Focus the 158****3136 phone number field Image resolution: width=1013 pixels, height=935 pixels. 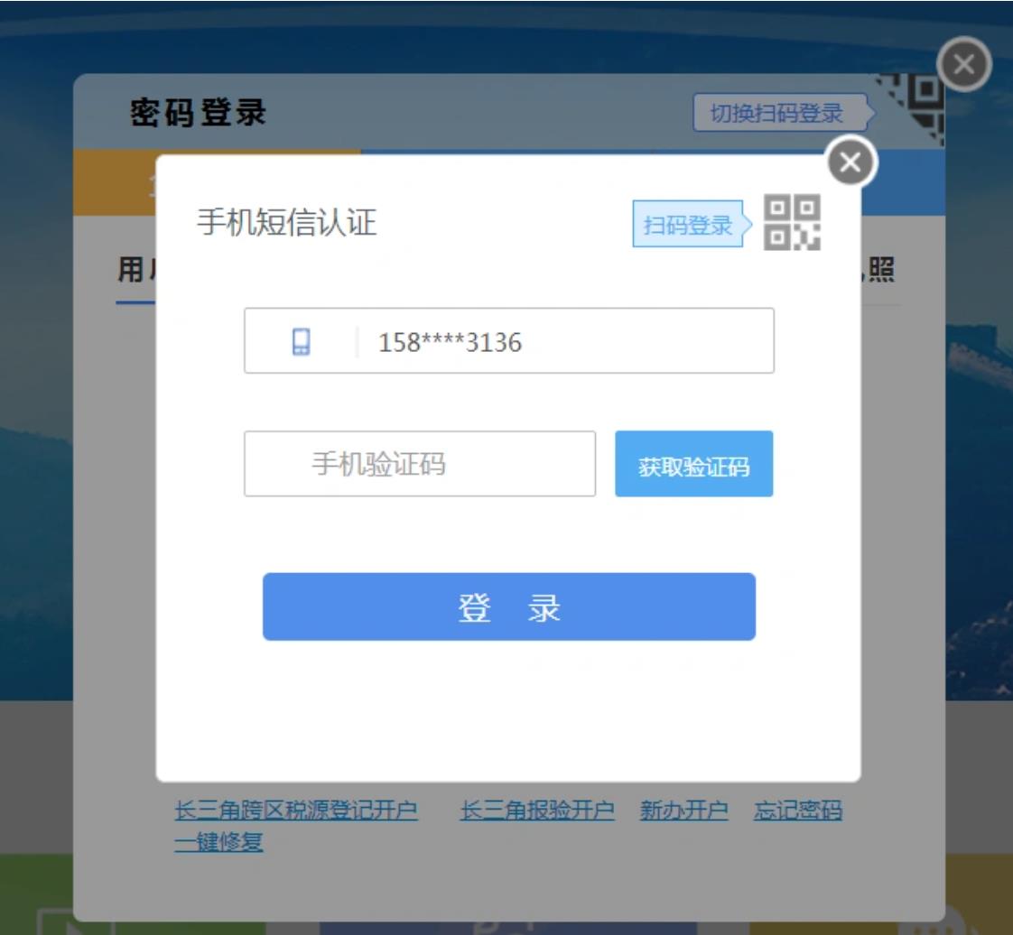pyautogui.click(x=509, y=341)
